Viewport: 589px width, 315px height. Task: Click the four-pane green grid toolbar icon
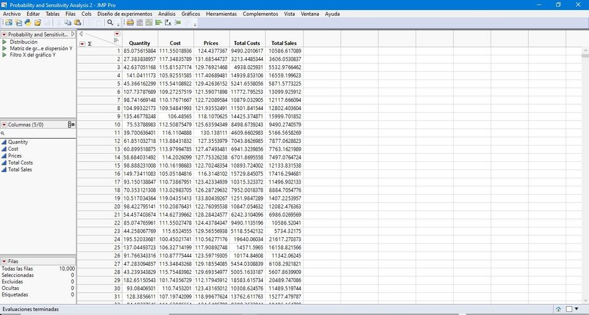pos(149,23)
